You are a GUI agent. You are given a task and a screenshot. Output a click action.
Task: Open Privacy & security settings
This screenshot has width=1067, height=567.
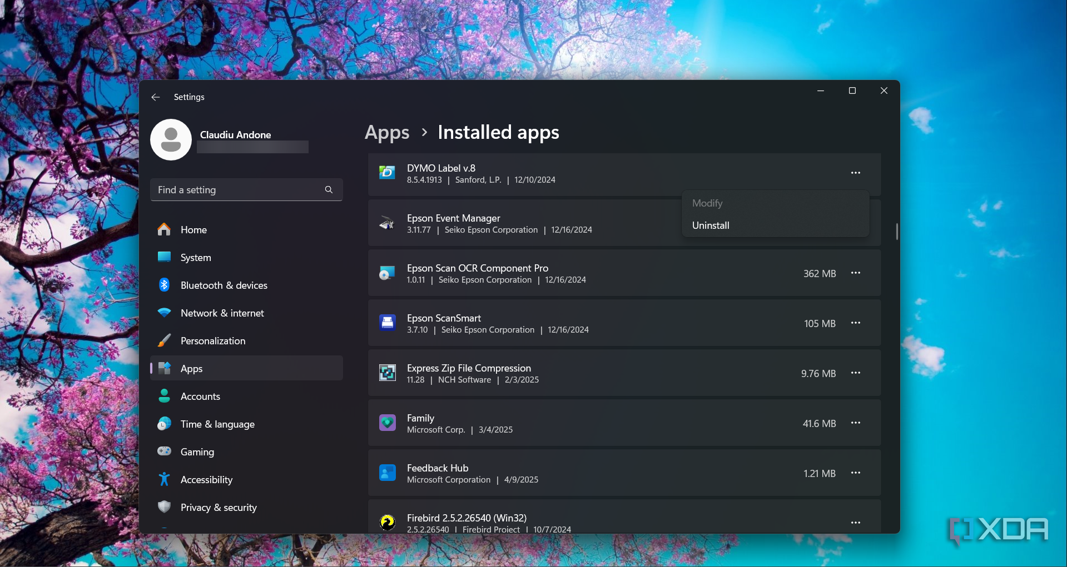[x=246, y=508]
